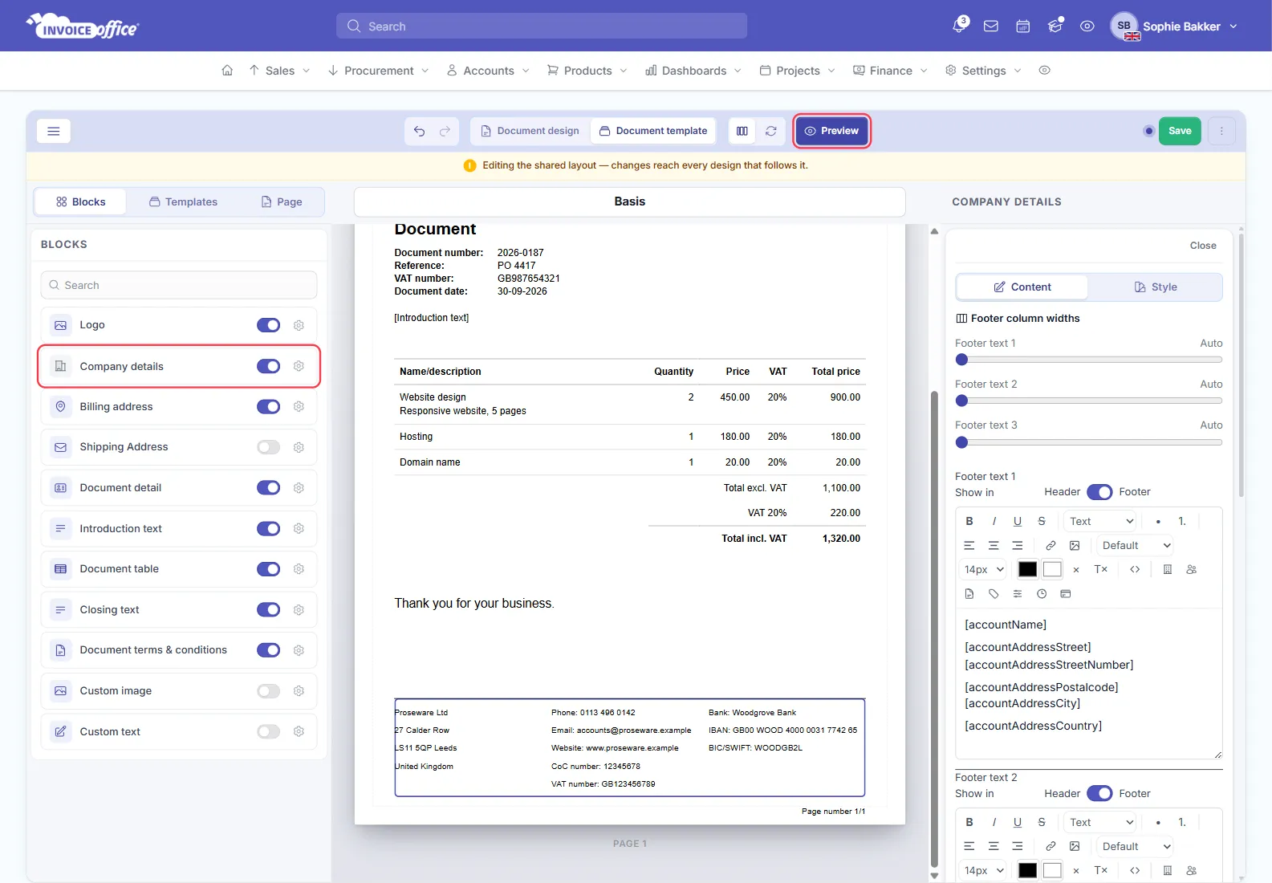Close the Company details panel
This screenshot has width=1272, height=883.
click(1203, 246)
